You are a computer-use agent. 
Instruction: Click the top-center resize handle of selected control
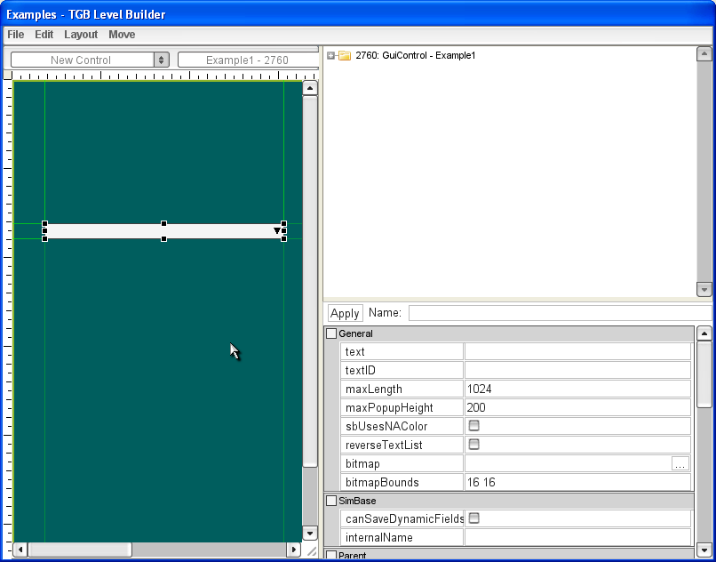[x=164, y=223]
